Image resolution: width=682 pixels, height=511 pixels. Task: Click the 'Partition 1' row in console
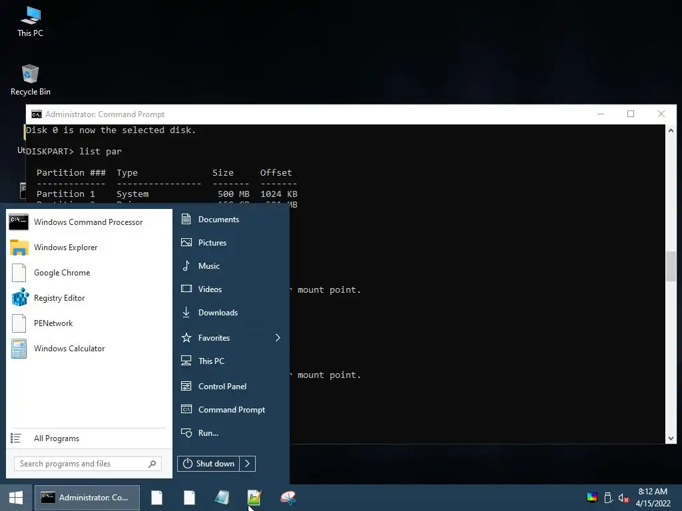[167, 194]
